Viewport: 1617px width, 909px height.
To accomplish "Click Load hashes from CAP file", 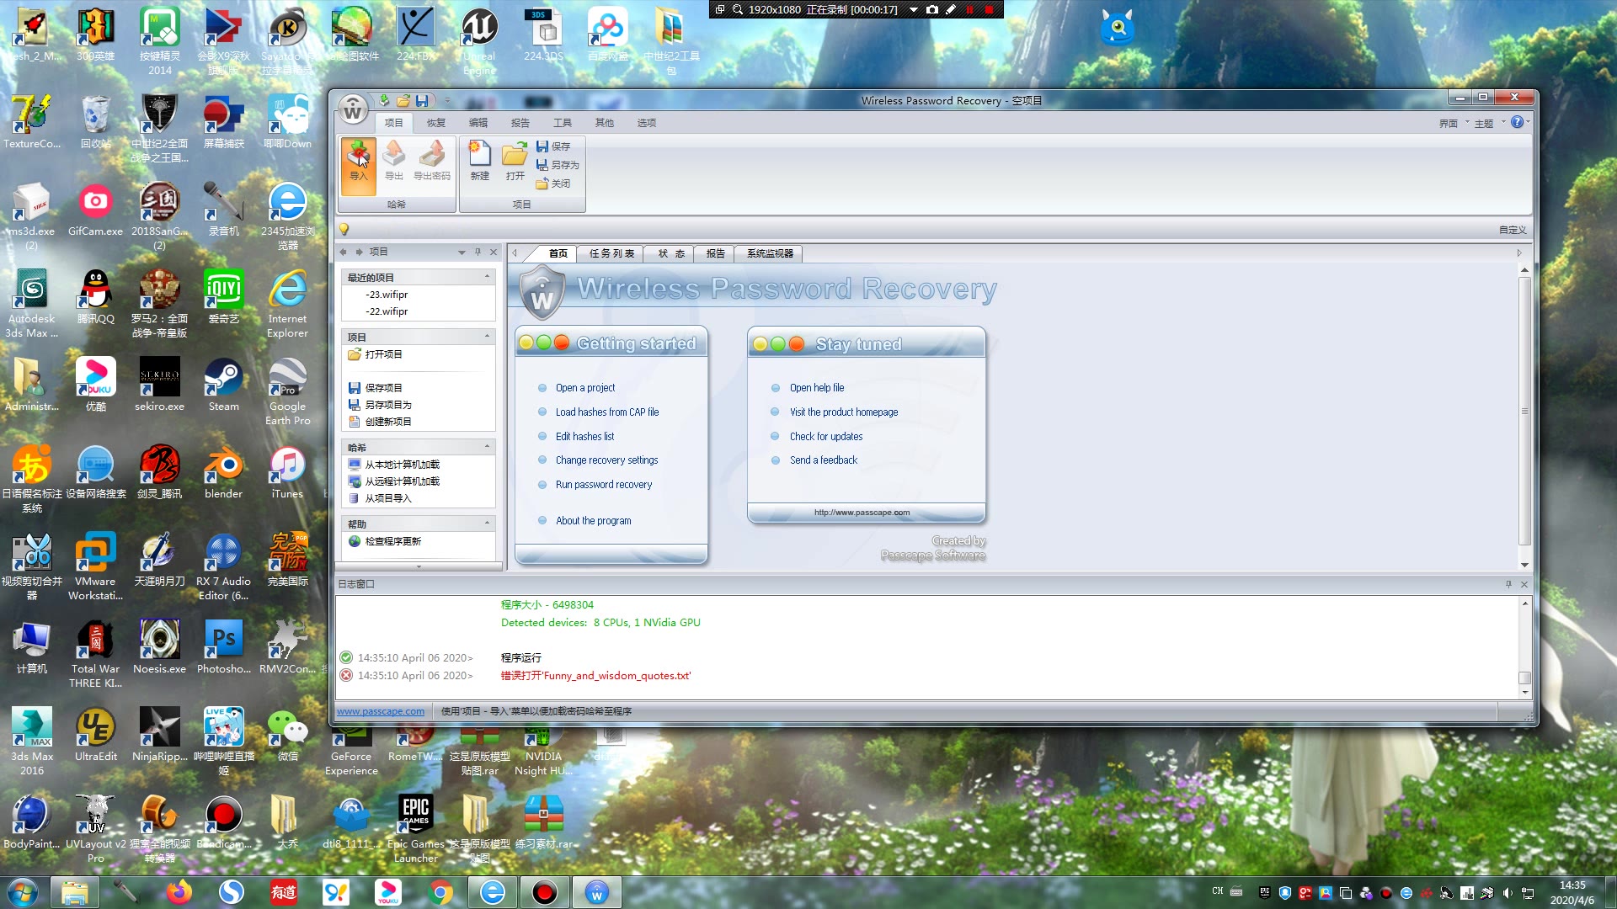I will click(607, 412).
